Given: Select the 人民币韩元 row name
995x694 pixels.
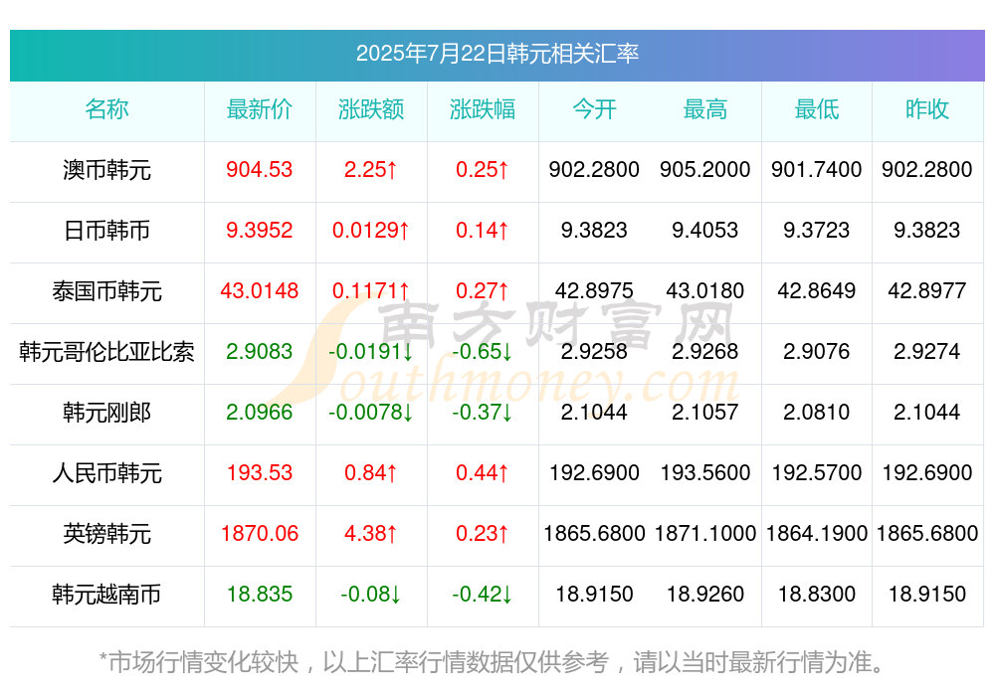Looking at the screenshot, I should pos(106,473).
